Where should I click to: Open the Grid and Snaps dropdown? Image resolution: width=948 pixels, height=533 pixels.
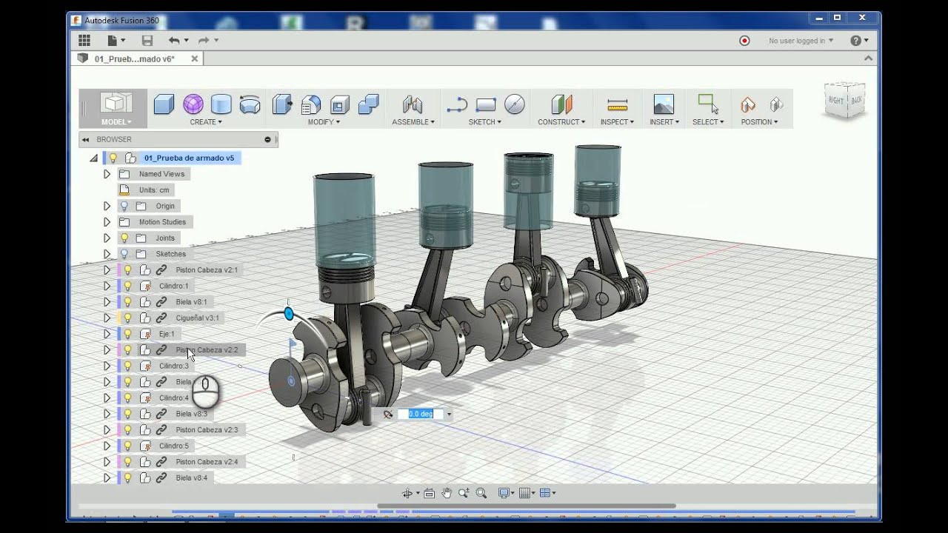[527, 493]
